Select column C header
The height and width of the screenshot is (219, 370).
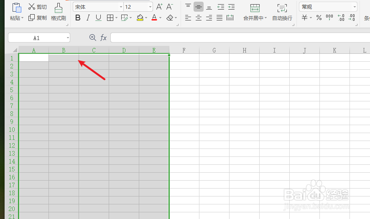pos(94,50)
